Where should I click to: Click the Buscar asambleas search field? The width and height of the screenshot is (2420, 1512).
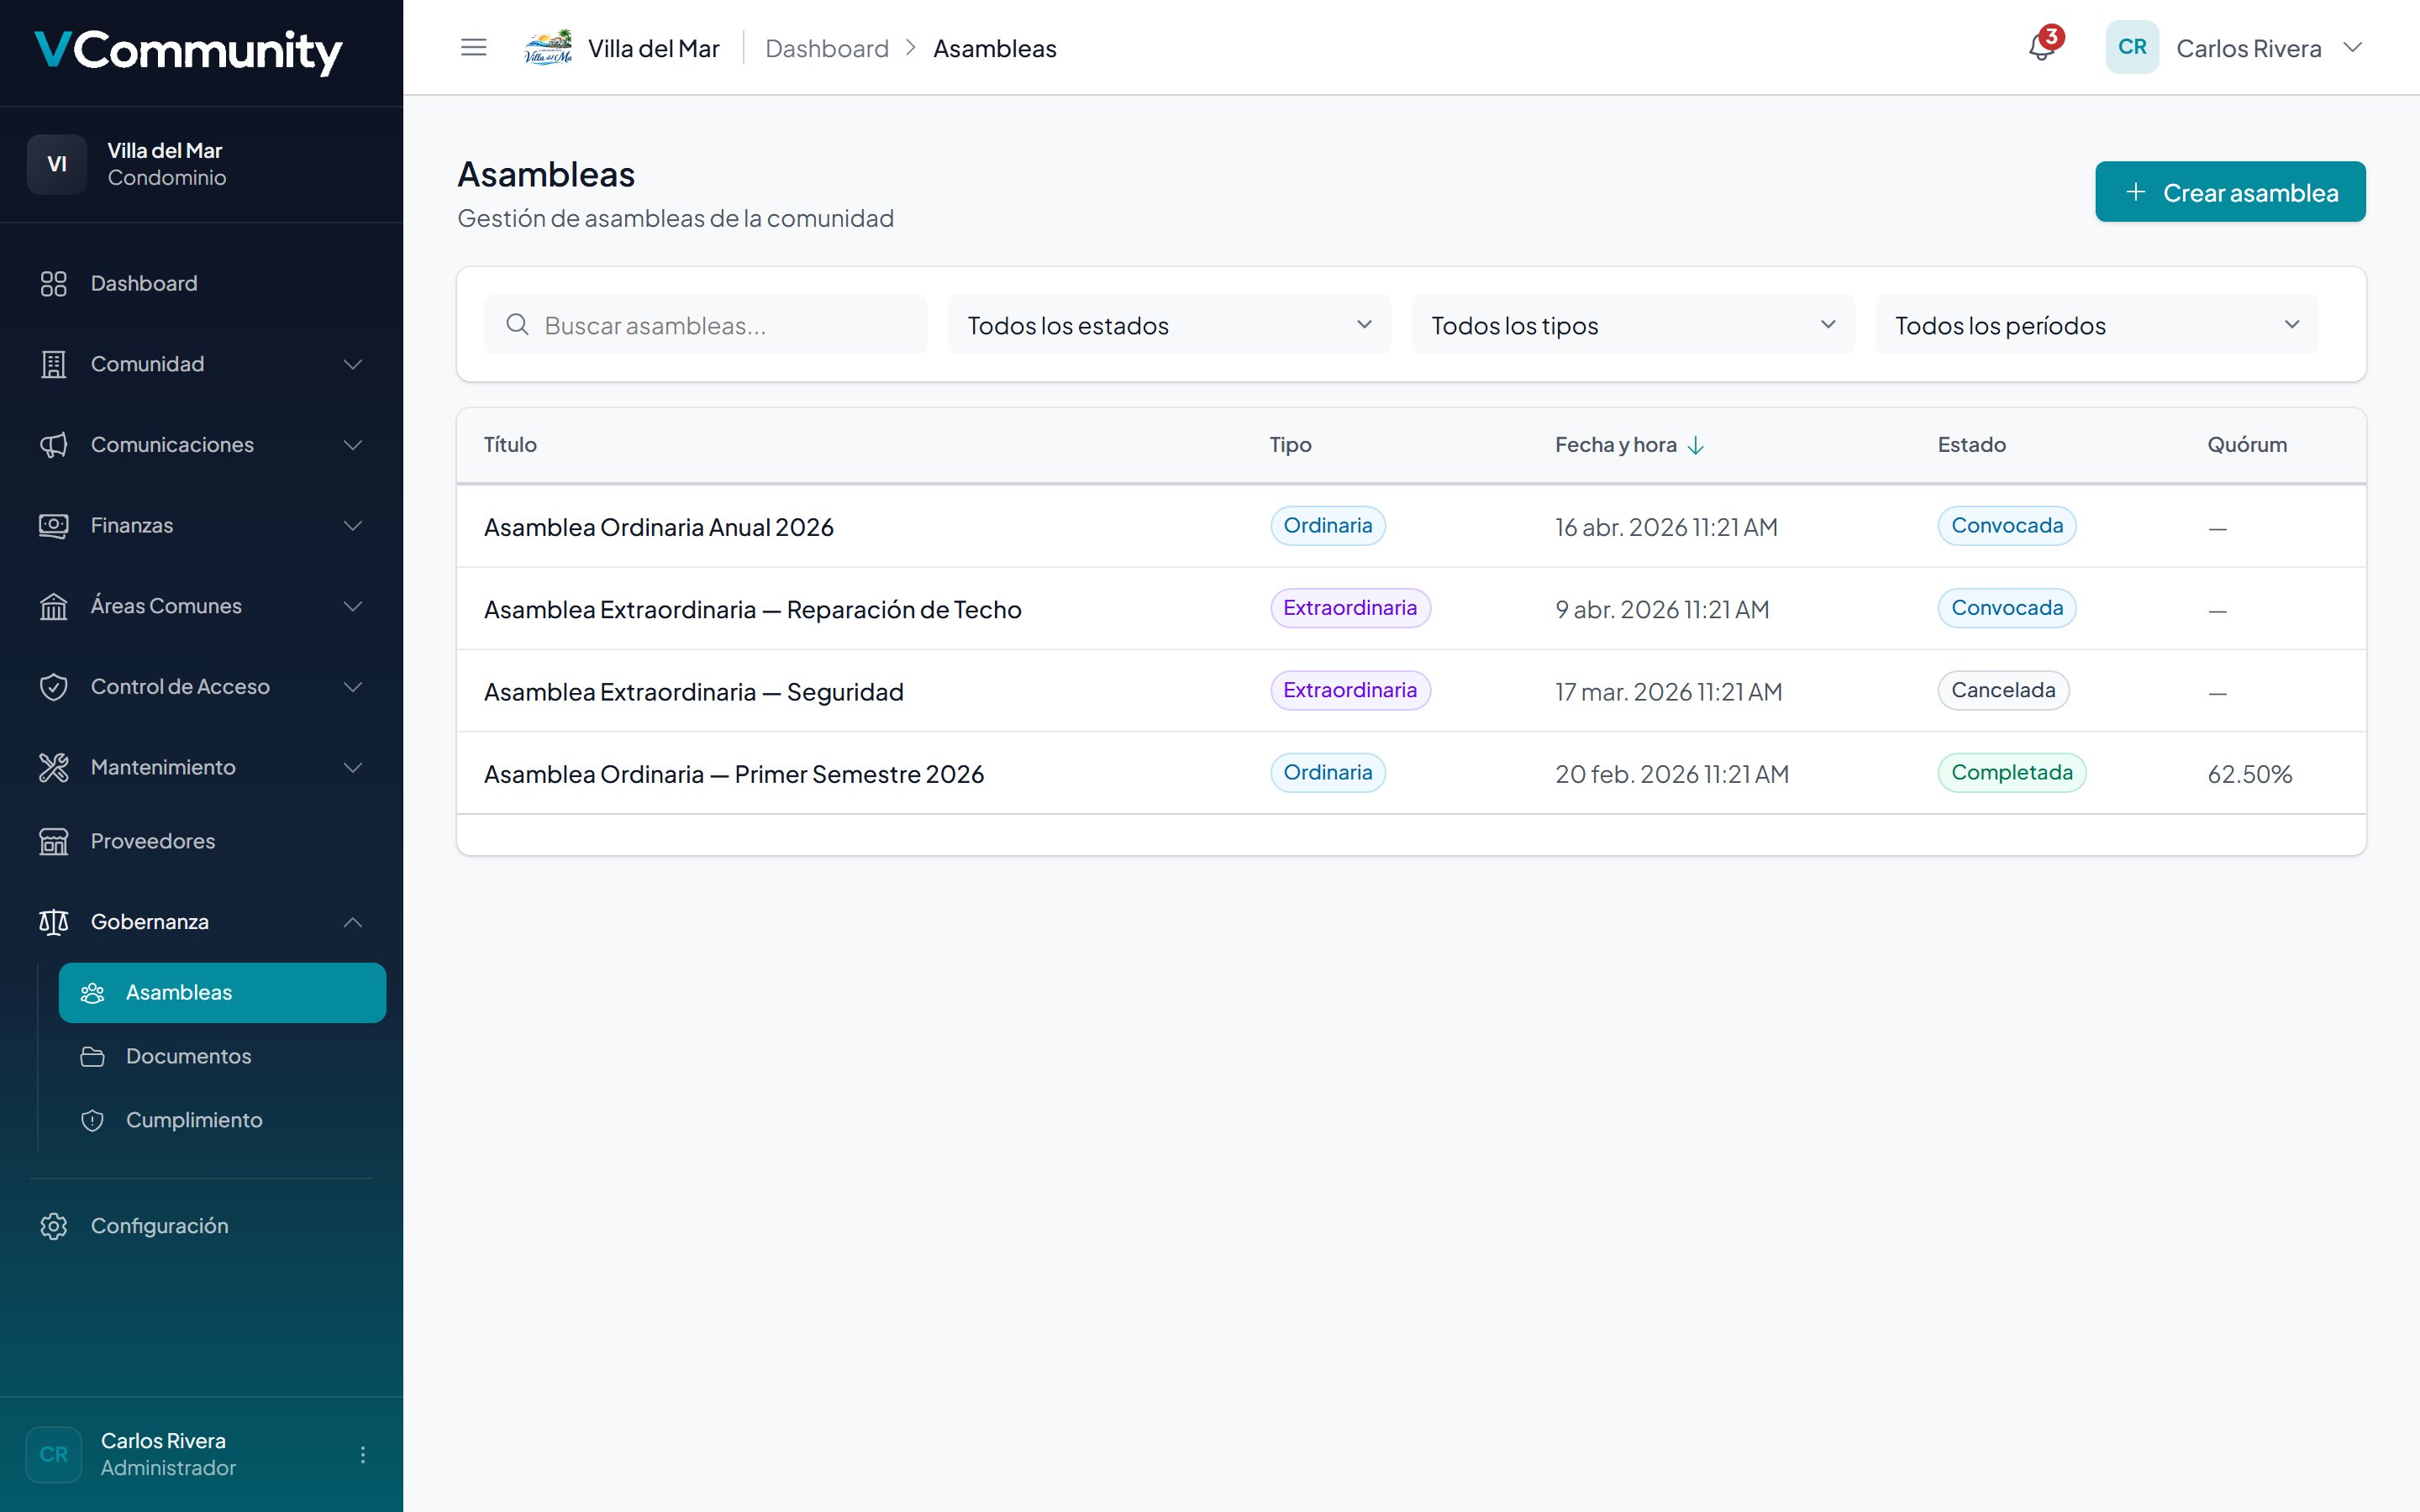[x=705, y=324]
